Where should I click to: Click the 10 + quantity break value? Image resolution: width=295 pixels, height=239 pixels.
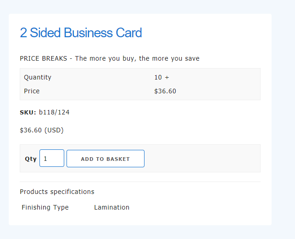tap(161, 77)
